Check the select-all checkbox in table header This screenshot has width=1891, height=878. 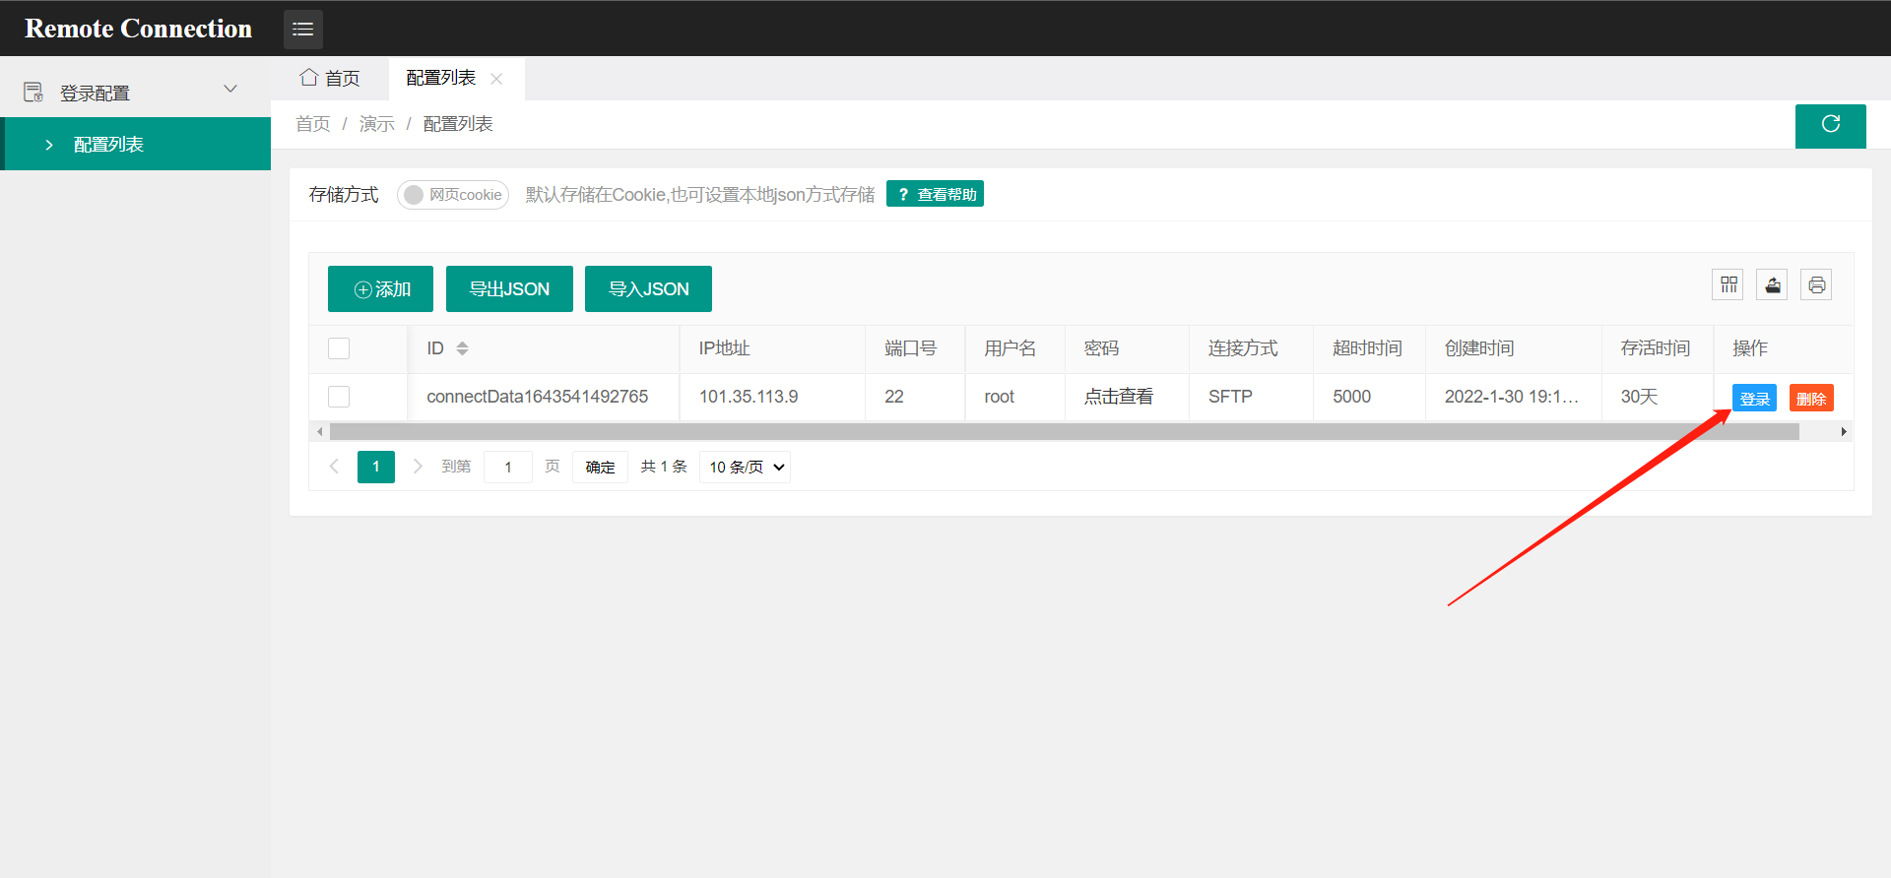coord(339,348)
